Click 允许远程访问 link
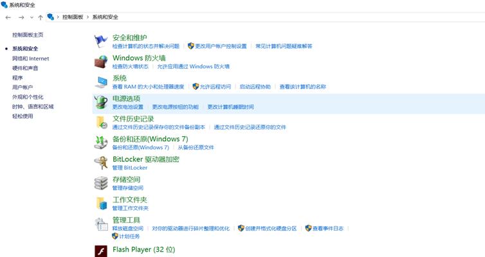 click(215, 87)
